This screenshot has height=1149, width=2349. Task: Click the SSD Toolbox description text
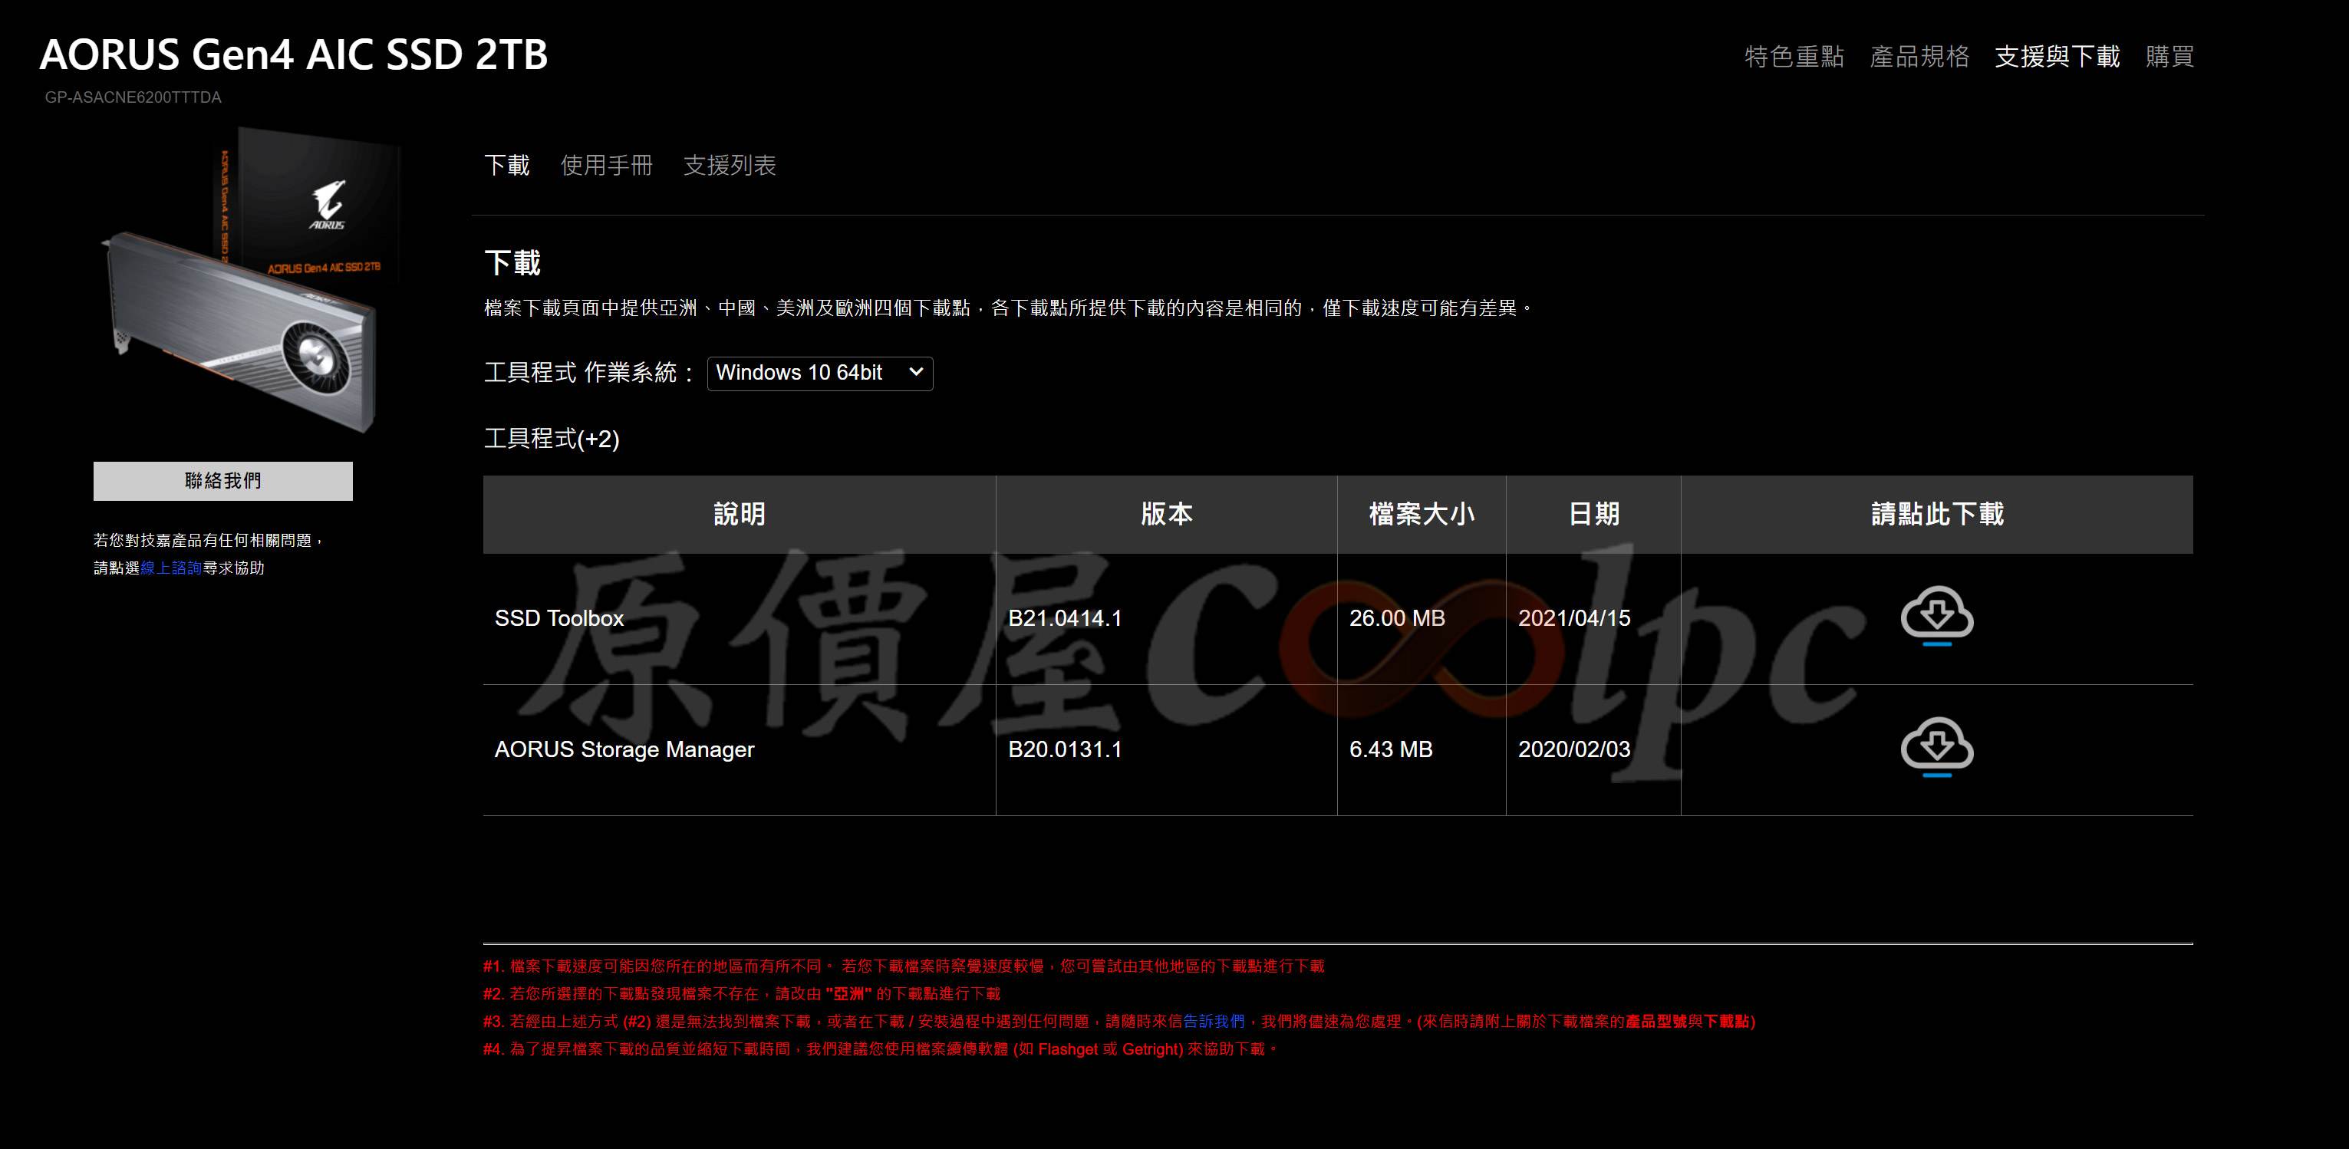559,618
